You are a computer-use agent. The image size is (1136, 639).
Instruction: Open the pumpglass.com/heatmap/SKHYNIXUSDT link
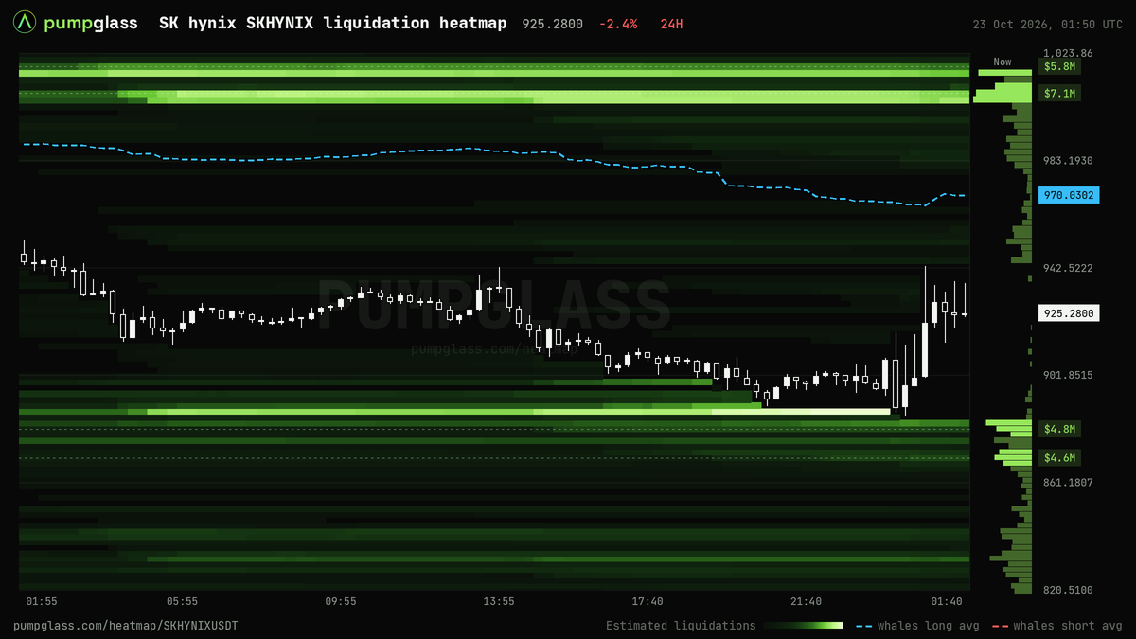click(x=126, y=626)
